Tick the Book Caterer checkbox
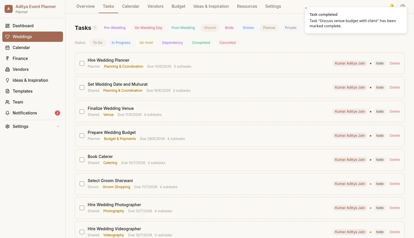This screenshot has height=238, width=414. (82, 160)
